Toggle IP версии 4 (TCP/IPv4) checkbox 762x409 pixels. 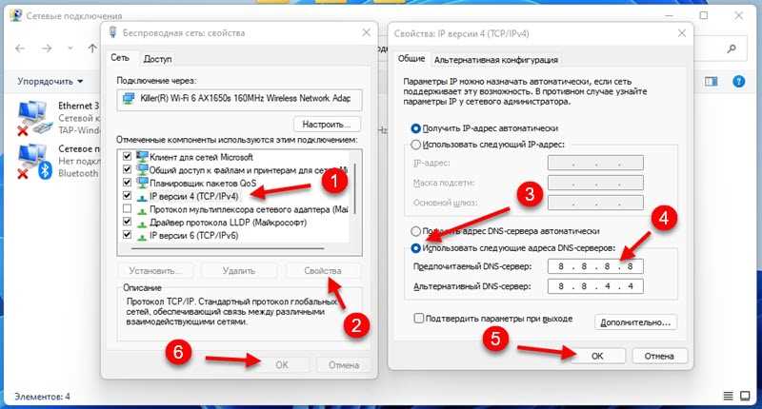point(127,196)
